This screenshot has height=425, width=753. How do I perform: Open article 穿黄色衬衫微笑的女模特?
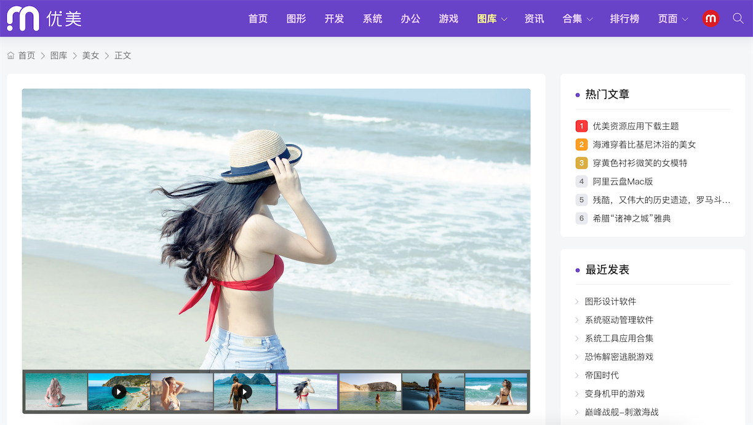point(640,163)
